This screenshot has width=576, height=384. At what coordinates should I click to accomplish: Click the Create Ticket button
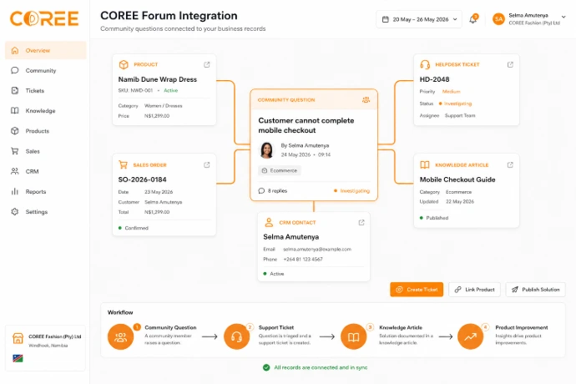[x=417, y=290]
